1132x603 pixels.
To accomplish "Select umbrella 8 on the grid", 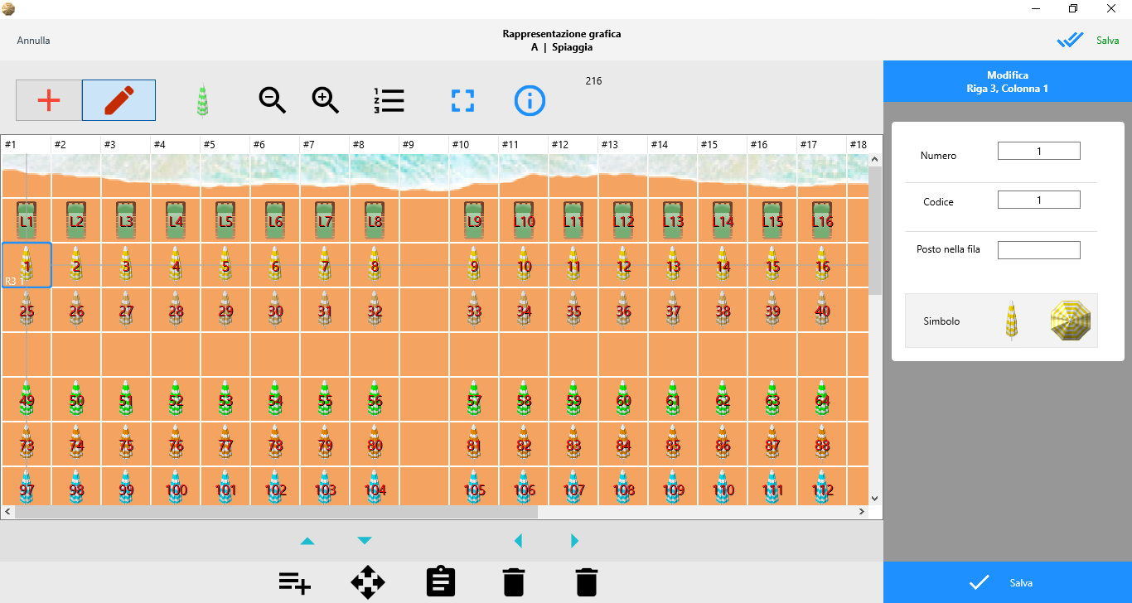I will (375, 265).
